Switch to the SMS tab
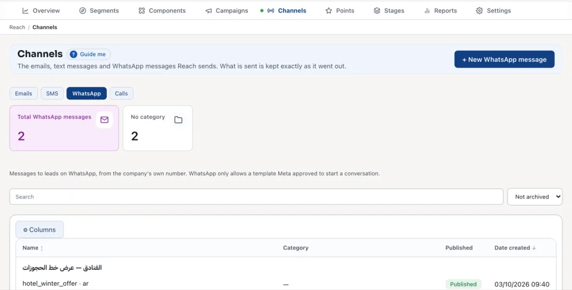This screenshot has width=572, height=290. pos(52,93)
